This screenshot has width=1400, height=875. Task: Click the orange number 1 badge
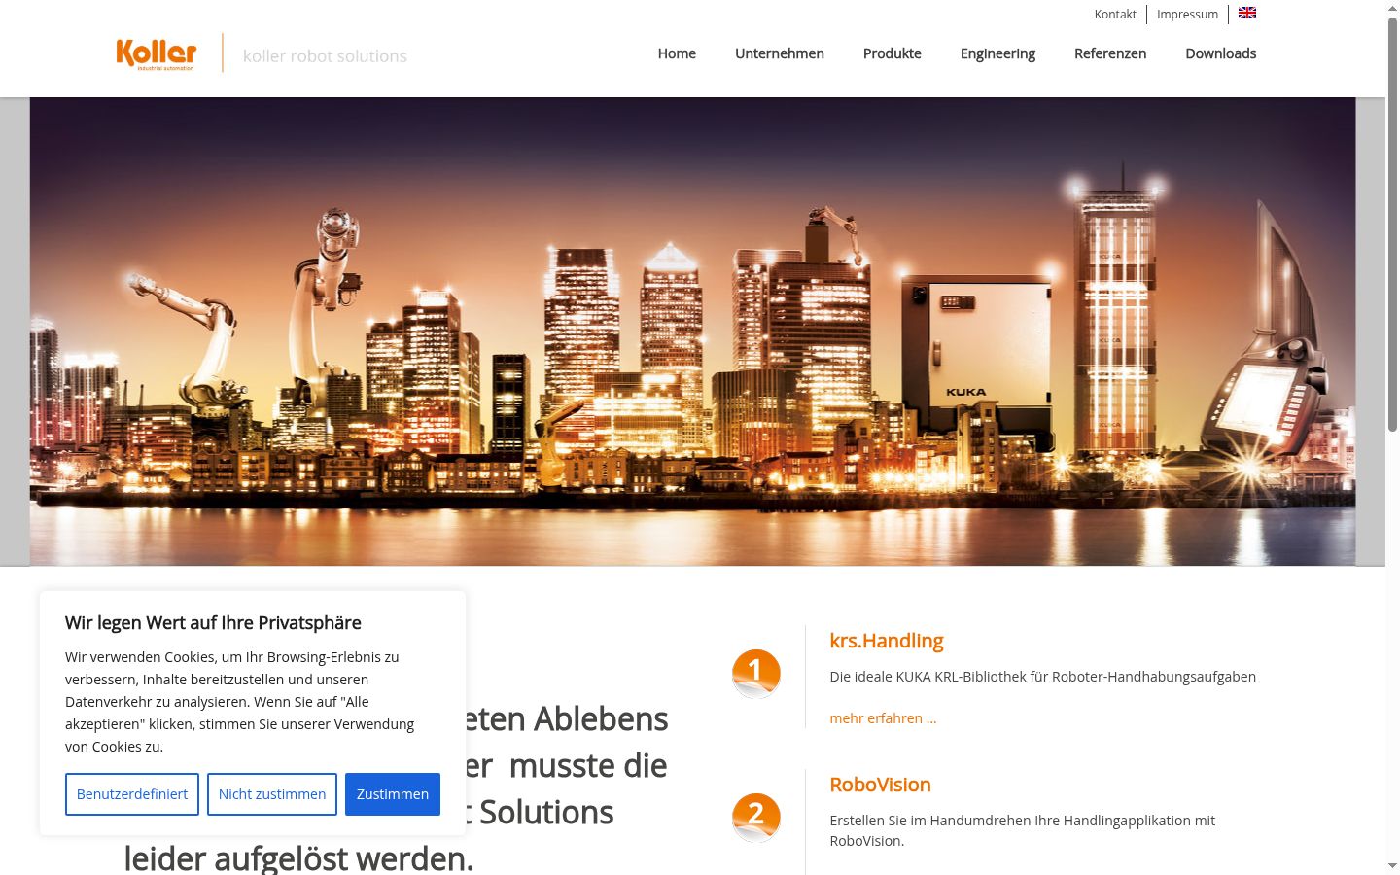(756, 674)
